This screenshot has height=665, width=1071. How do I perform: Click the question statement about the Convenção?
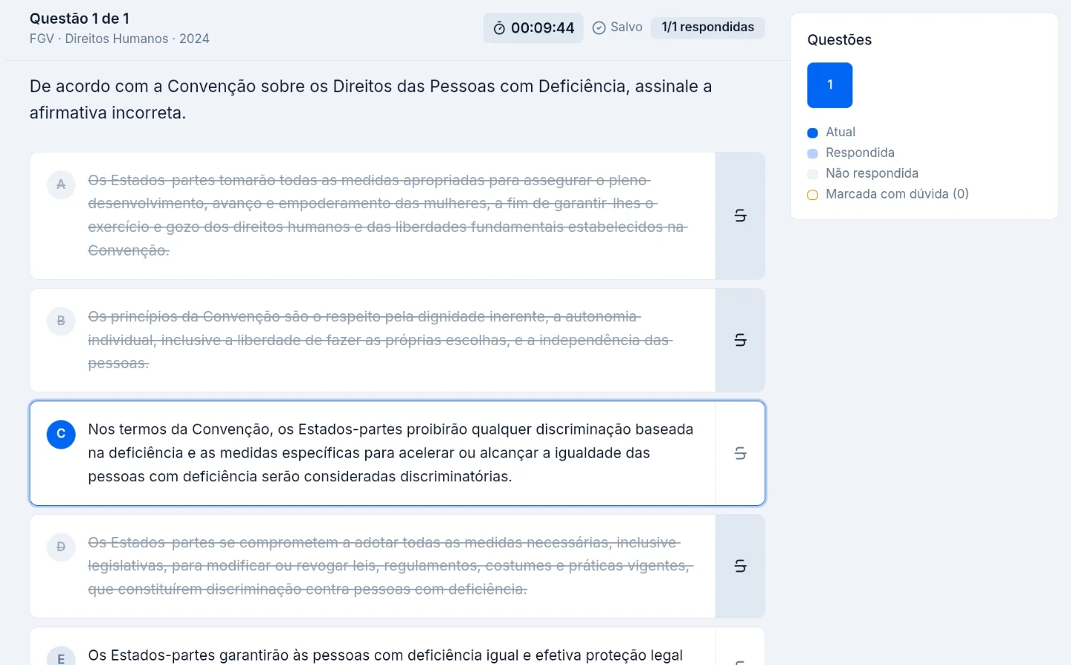(x=371, y=100)
